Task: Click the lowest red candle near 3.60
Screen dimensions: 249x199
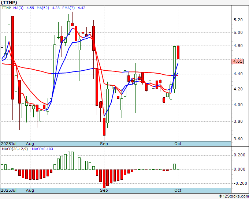Action: coord(104,126)
